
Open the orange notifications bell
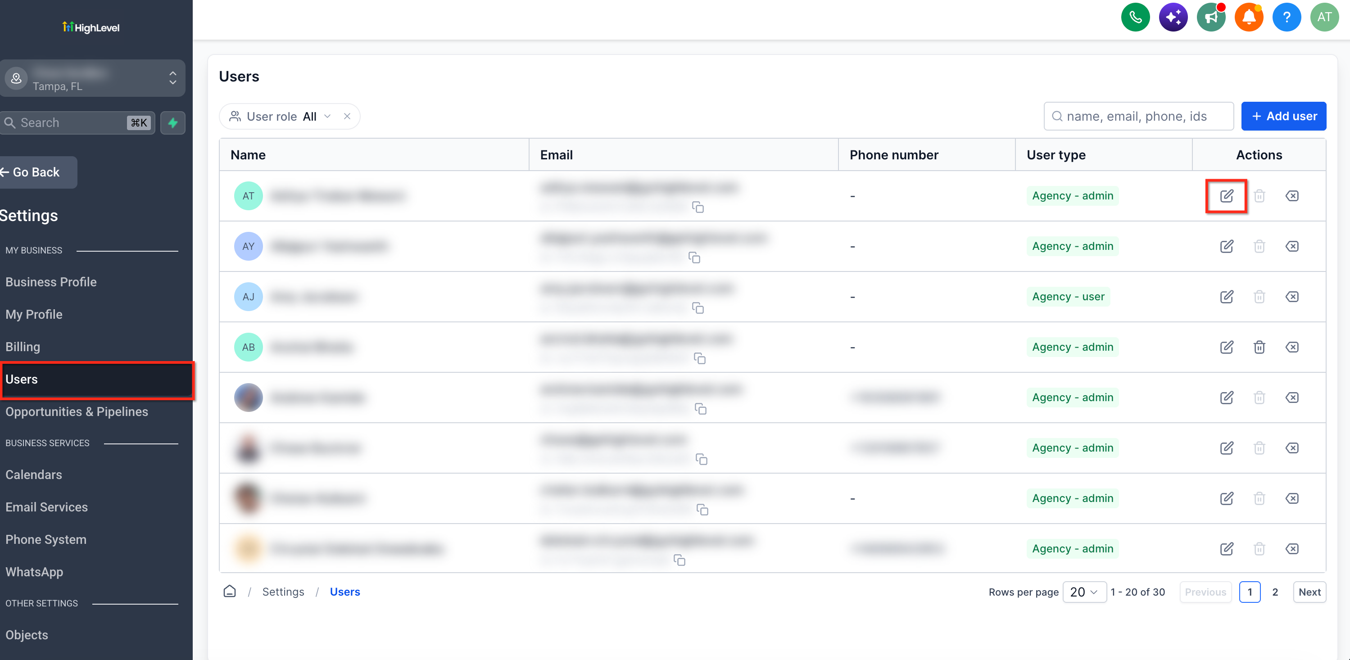tap(1249, 17)
